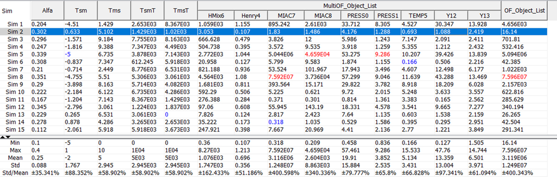Select the HMix6 column header
The image size is (557, 177).
[215, 15]
